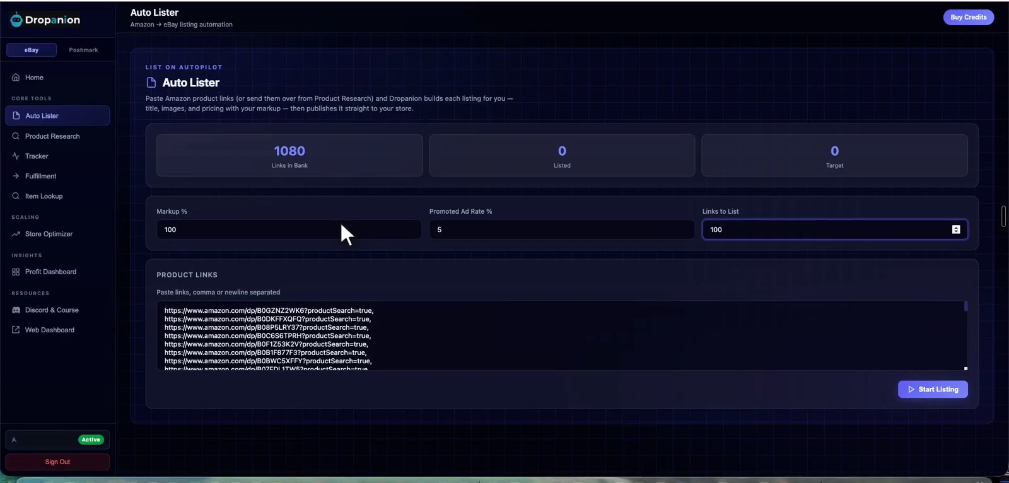Click the PRODUCT LINKS section heading
Viewport: 1009px width, 483px height.
(187, 275)
